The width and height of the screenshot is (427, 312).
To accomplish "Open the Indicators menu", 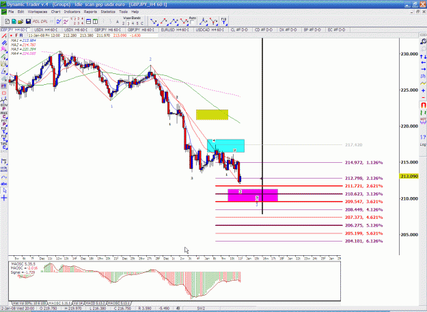I will [72, 12].
